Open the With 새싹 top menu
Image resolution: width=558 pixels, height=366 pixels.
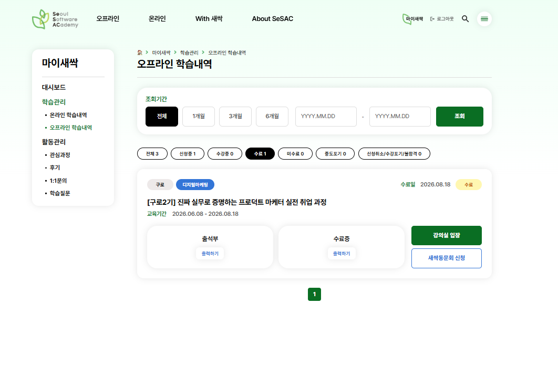pyautogui.click(x=209, y=19)
